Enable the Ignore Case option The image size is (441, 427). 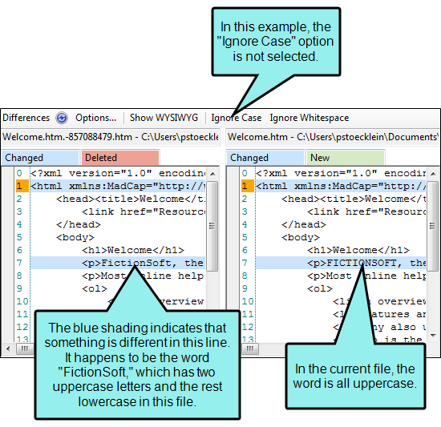pos(237,118)
